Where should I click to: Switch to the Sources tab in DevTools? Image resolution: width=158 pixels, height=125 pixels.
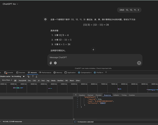[x=21, y=73]
